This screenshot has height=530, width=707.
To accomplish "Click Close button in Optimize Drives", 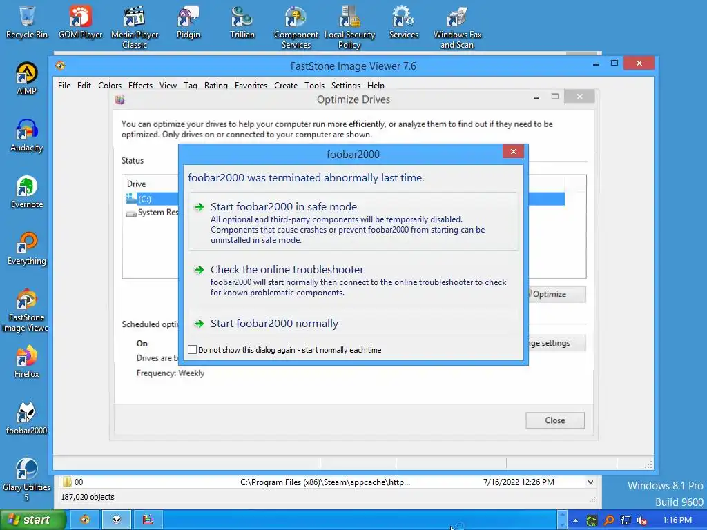I will [555, 420].
